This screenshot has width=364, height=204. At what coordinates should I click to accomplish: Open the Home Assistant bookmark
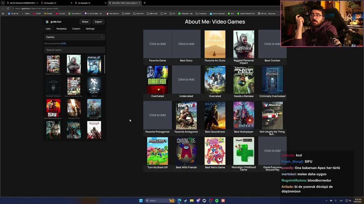click(x=217, y=14)
